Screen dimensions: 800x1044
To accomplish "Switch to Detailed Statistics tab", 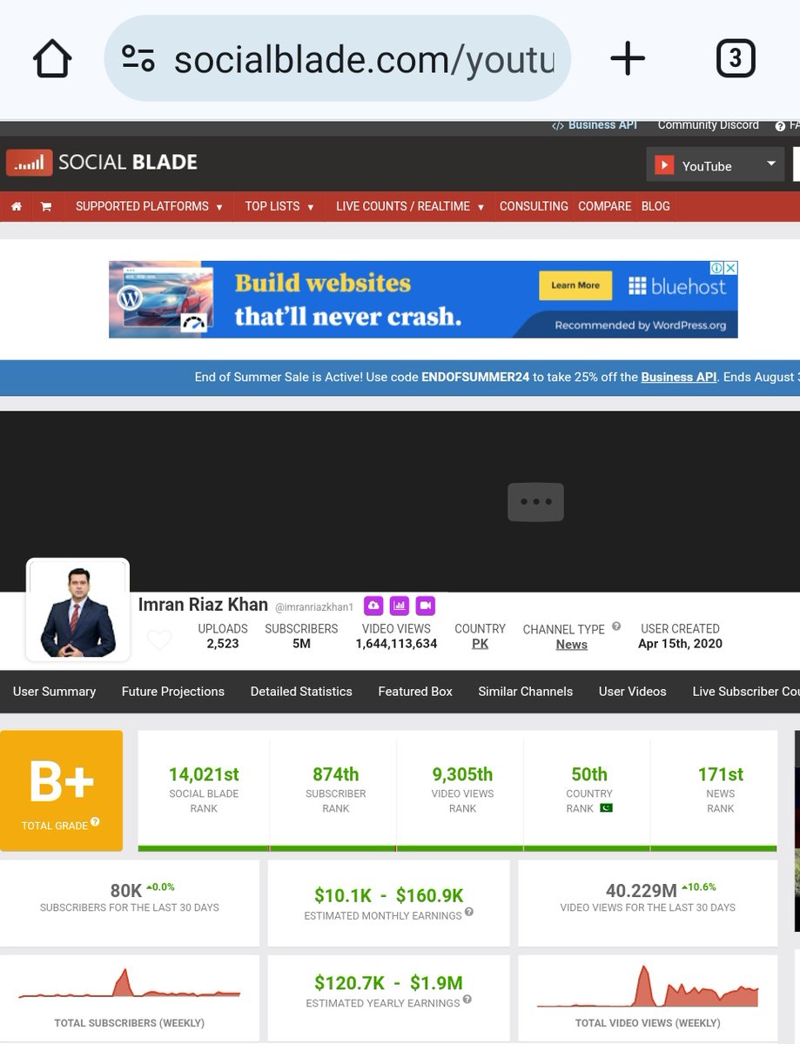I will pos(301,692).
